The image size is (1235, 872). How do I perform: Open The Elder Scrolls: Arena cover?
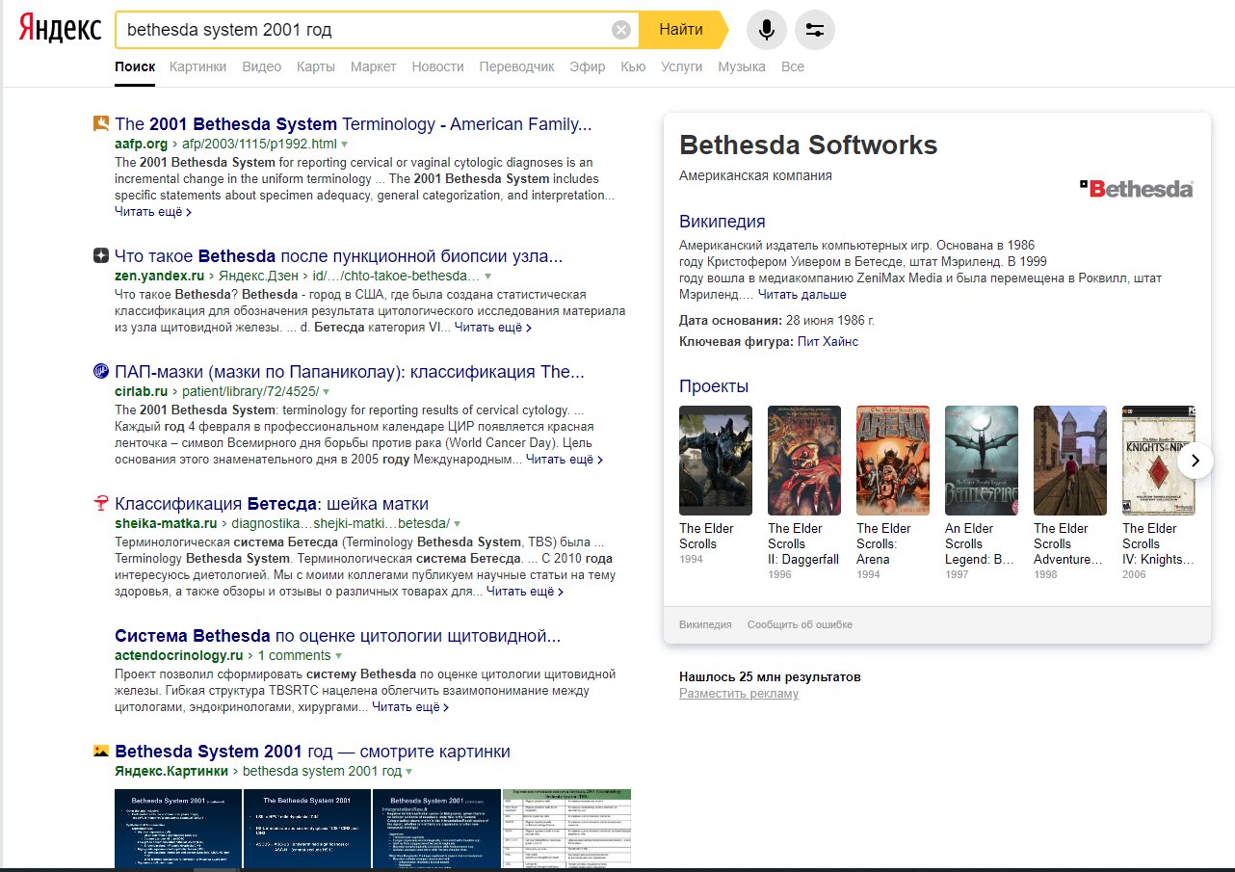pos(893,461)
